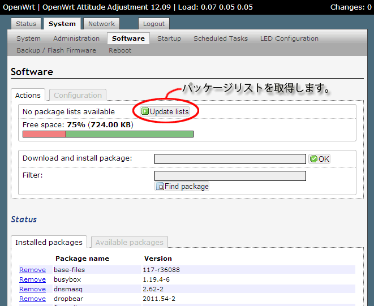
Task: Click version text 117-r36088
Action: click(161, 270)
